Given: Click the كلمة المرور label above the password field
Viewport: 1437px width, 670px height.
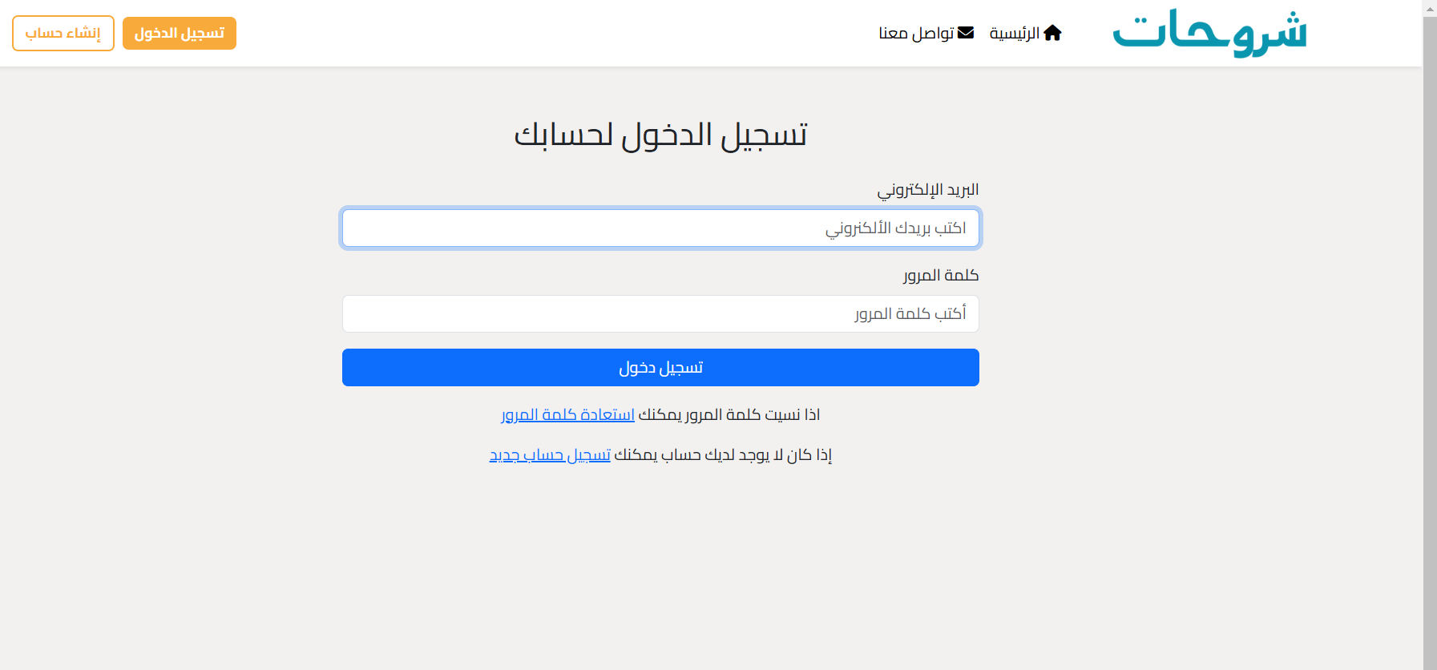Looking at the screenshot, I should 940,276.
